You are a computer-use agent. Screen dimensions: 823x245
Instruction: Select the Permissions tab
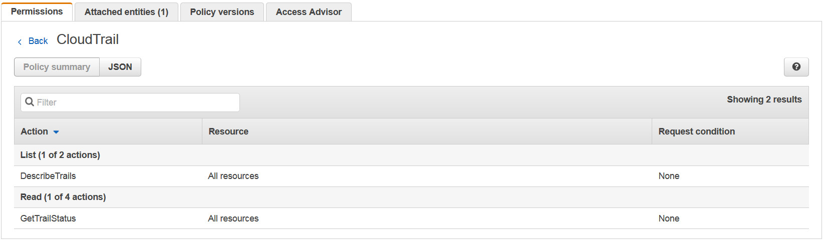[x=37, y=11]
